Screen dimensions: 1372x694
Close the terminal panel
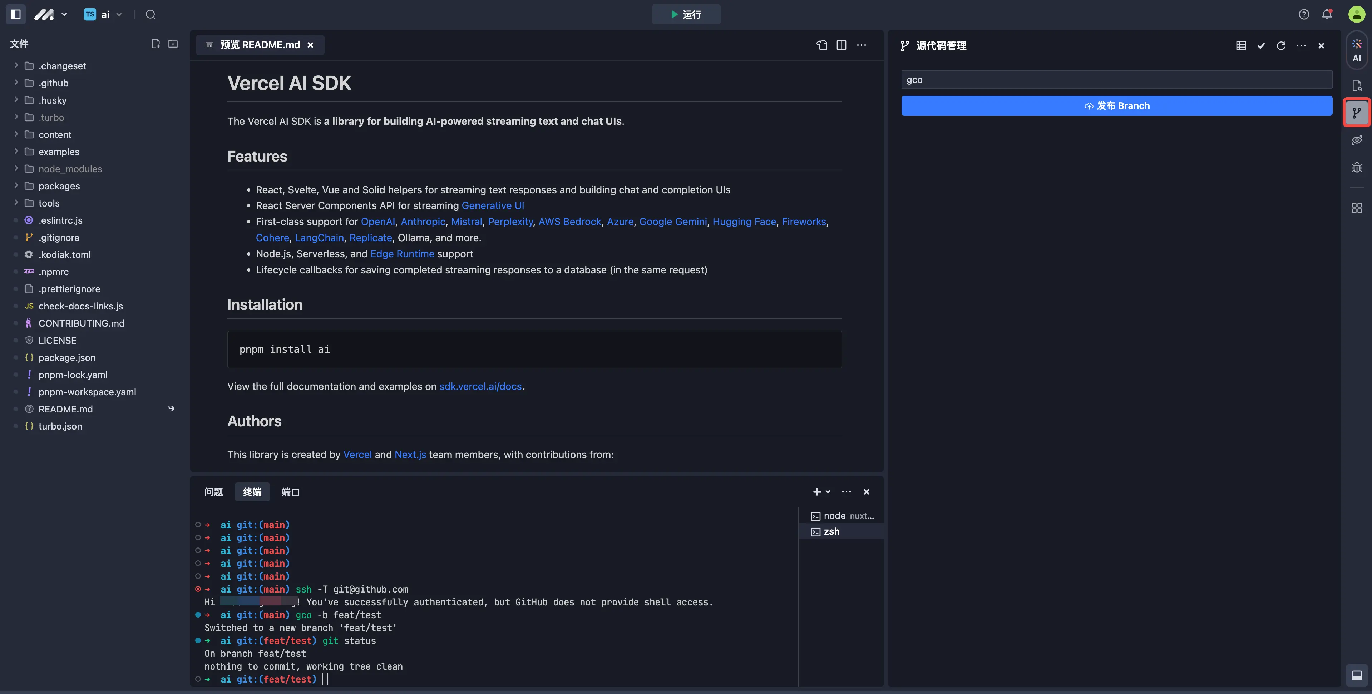pos(867,492)
